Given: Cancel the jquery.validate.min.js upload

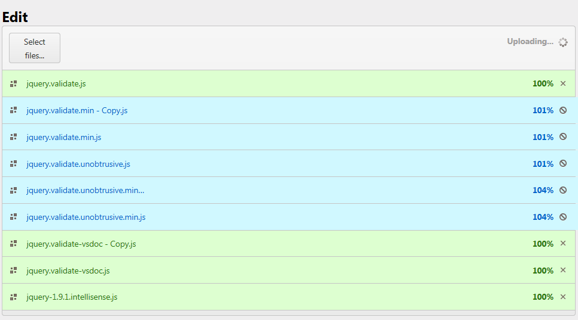Looking at the screenshot, I should pos(563,137).
